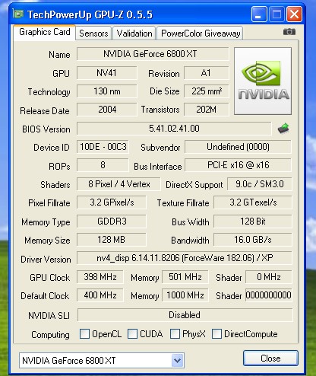This screenshot has width=316, height=376.
Task: Click the Bus Width value 128 Bit
Action: coord(253,221)
